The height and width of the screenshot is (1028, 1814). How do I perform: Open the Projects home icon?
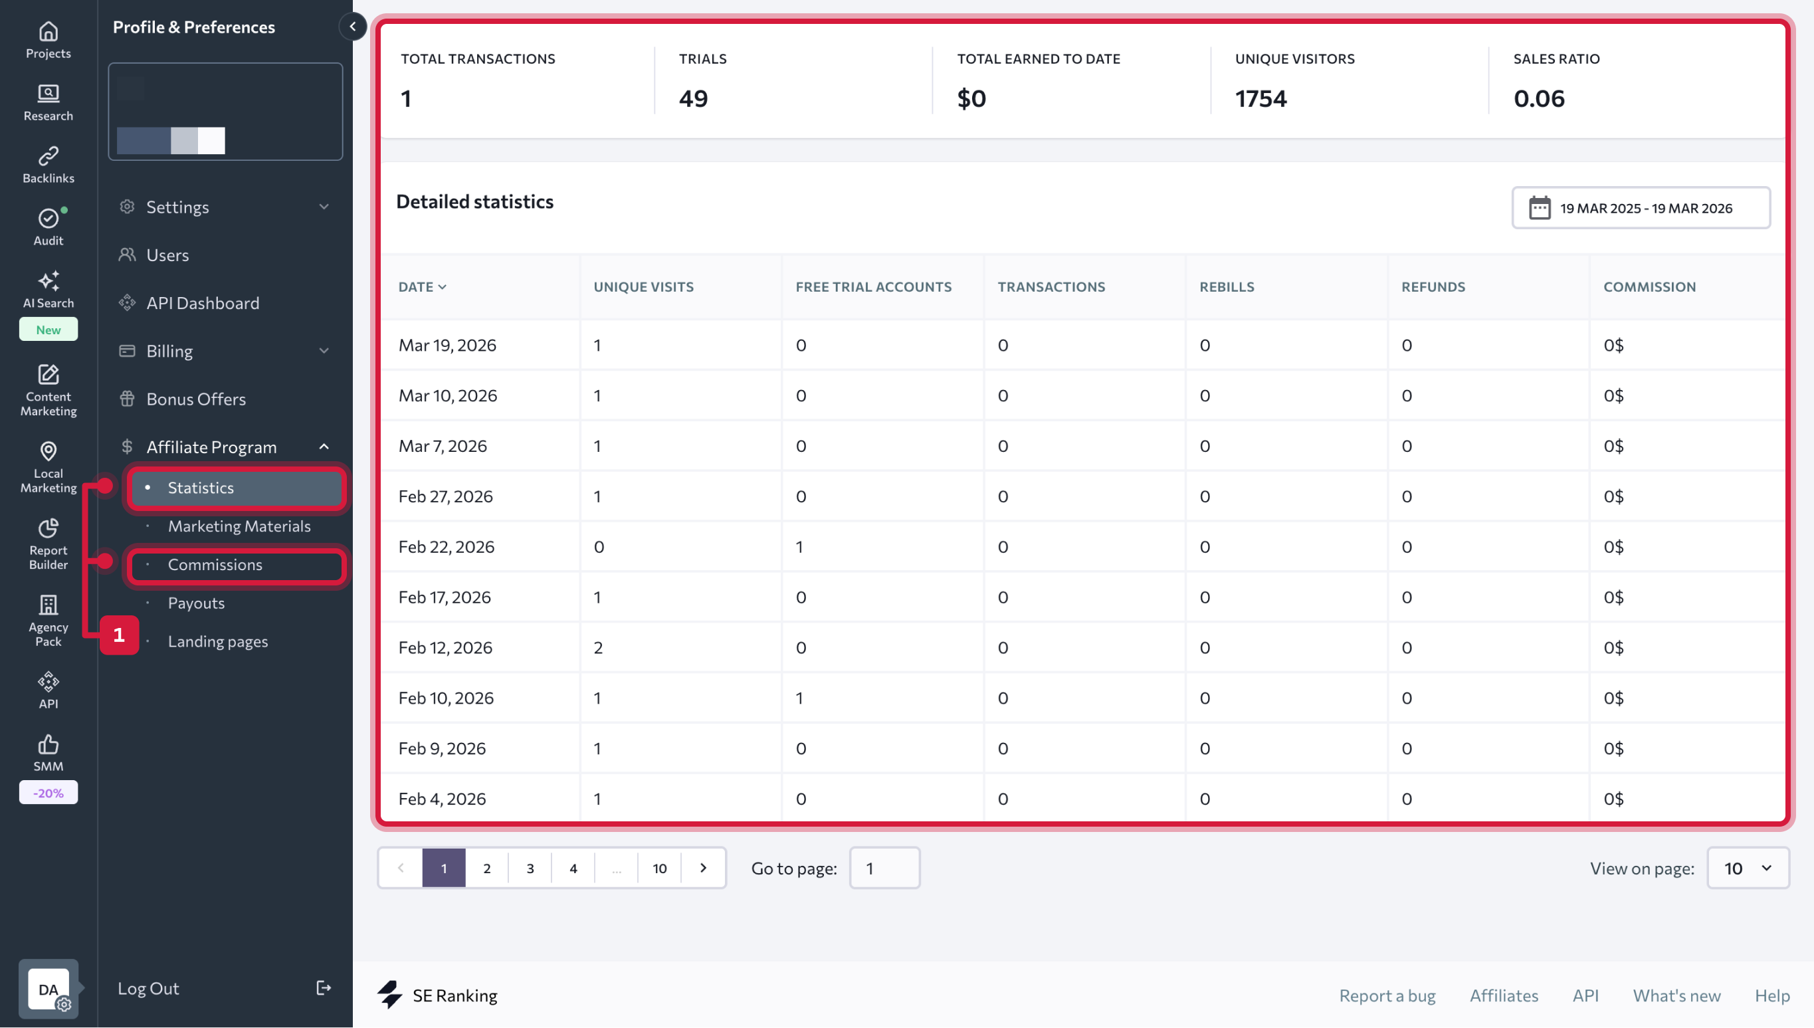coord(48,32)
